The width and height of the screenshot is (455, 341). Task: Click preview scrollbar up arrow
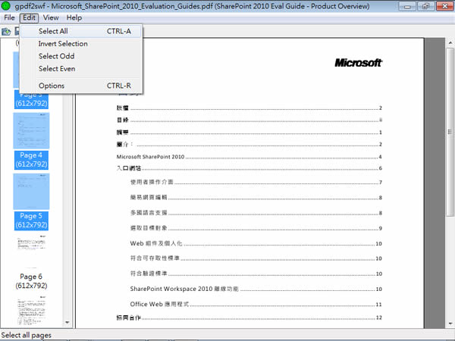click(450, 42)
